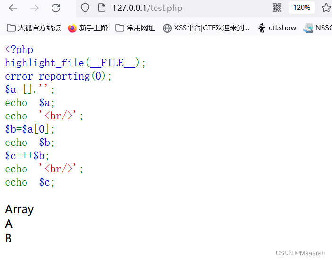Open the tracking protection shield icon
332x260 pixels.
click(x=85, y=8)
